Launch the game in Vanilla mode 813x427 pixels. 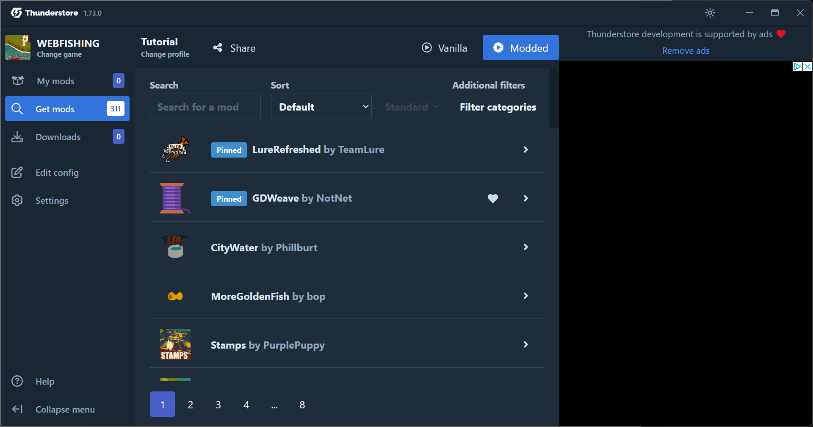coord(444,48)
